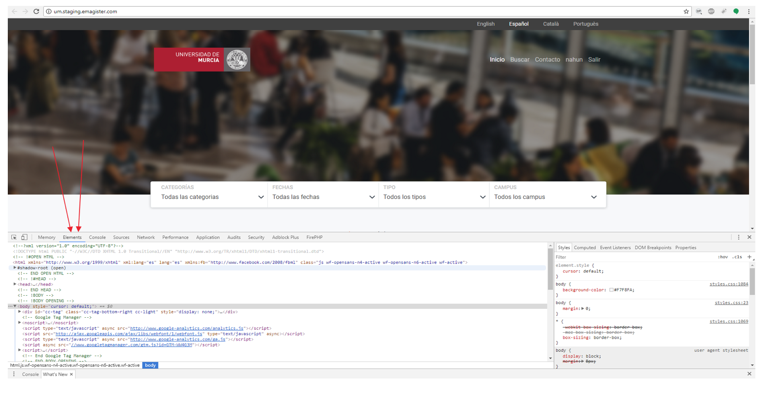
Task: Open the FirePHP tab
Action: point(314,237)
